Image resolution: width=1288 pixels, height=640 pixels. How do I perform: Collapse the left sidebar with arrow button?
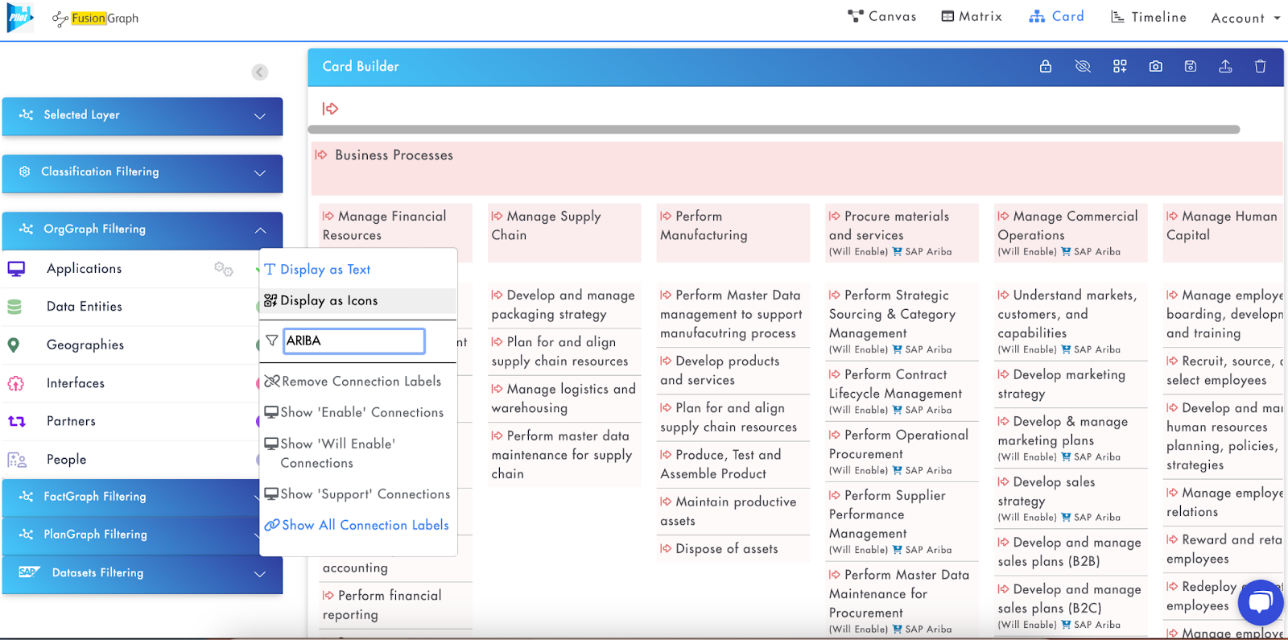(259, 72)
